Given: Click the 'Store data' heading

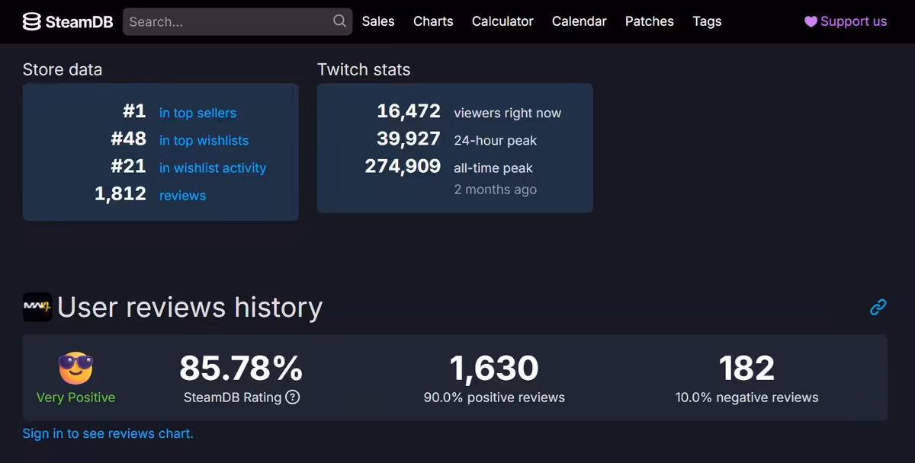Looking at the screenshot, I should pyautogui.click(x=63, y=69).
